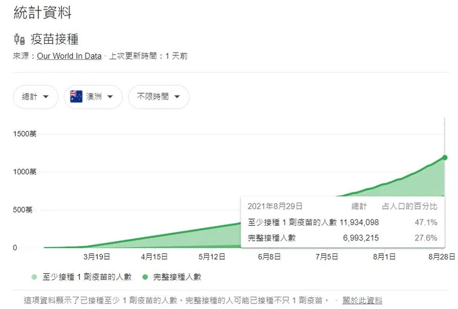Click the 5月12日 axis label
Viewport: 458px width, 309px height.
[x=212, y=256]
